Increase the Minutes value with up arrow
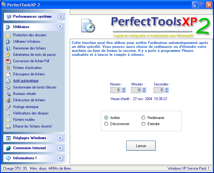 (144, 89)
